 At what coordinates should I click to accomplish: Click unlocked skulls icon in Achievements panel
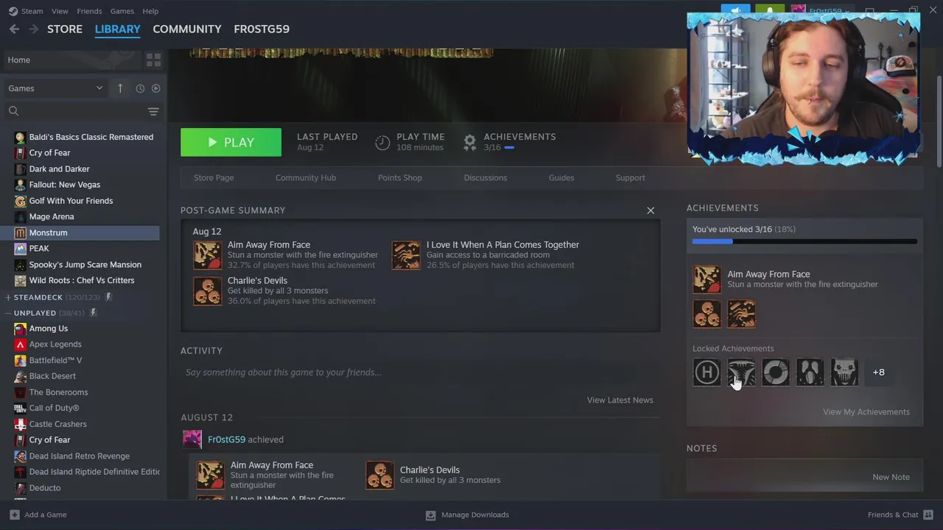click(707, 314)
